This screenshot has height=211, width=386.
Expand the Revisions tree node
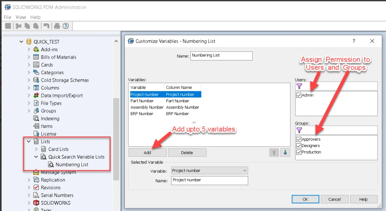coord(29,187)
